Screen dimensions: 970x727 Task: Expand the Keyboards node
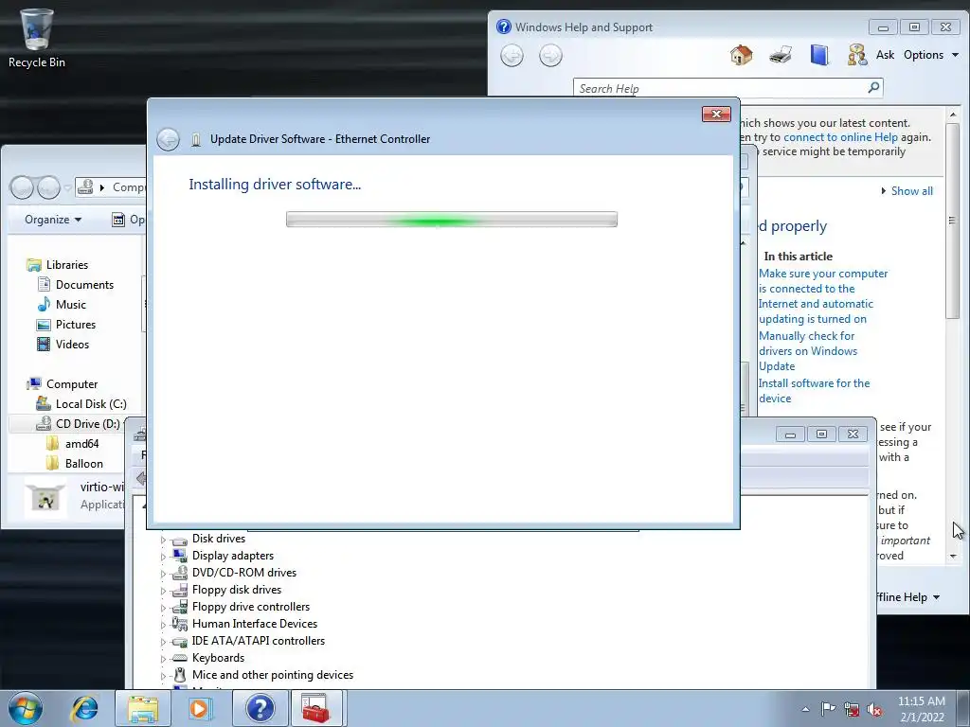(x=164, y=659)
